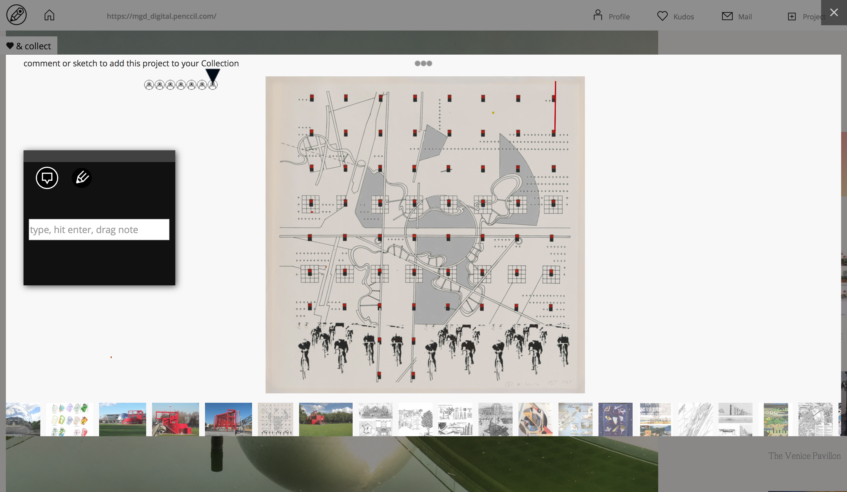The image size is (847, 492).
Task: Open the small grid plan drawing thumbnail
Action: [276, 419]
